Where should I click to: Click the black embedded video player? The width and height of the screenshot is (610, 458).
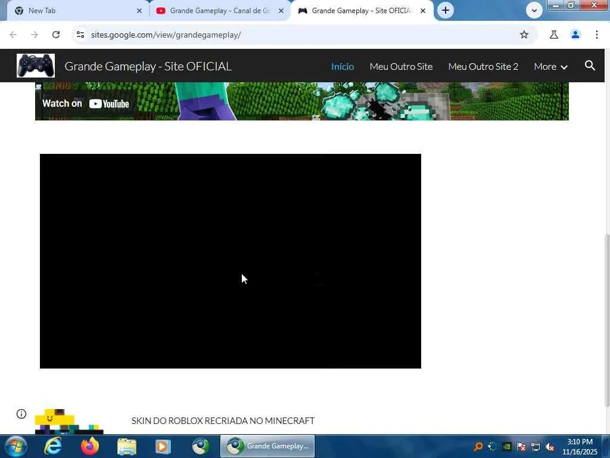pos(231,261)
